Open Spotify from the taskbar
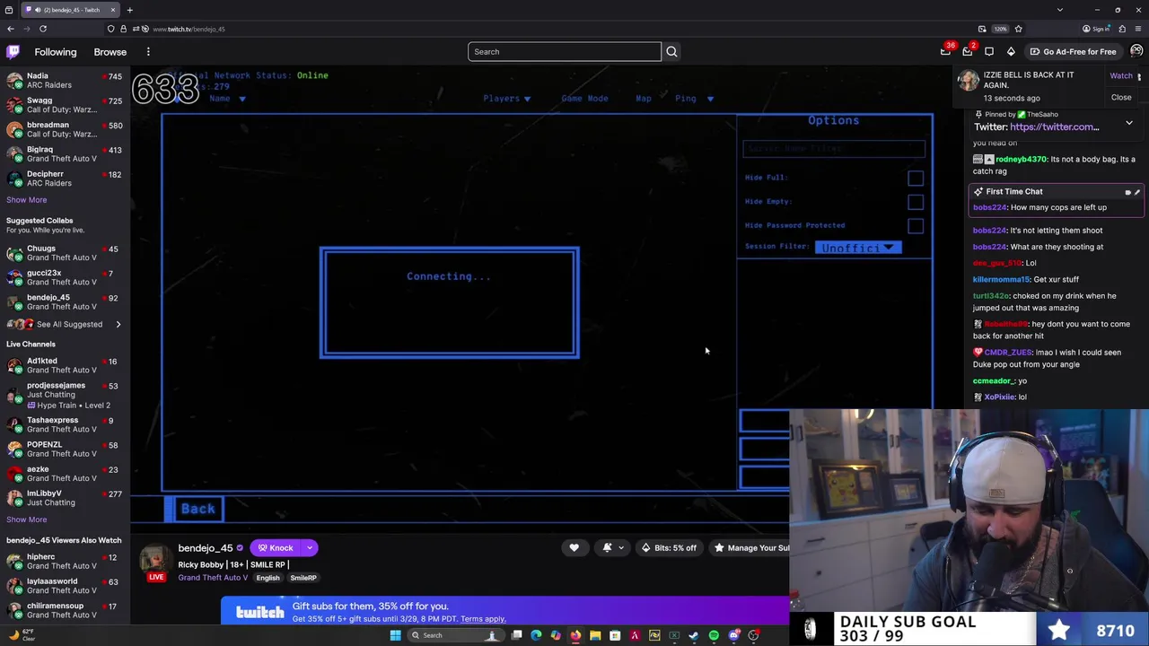Viewport: 1149px width, 646px height. [714, 635]
